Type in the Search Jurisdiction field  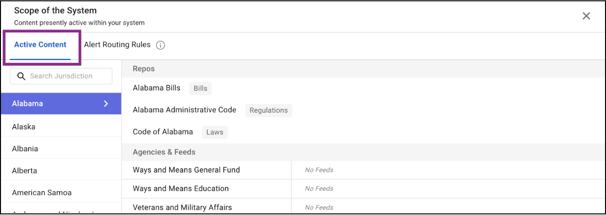(67, 76)
